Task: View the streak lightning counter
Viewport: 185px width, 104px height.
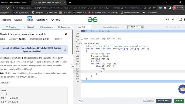Action: click(167, 20)
